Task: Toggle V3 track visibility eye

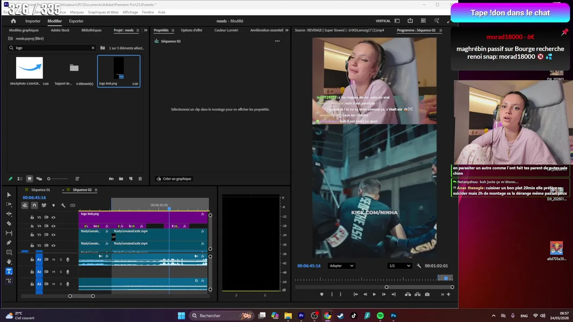Action: click(x=53, y=235)
